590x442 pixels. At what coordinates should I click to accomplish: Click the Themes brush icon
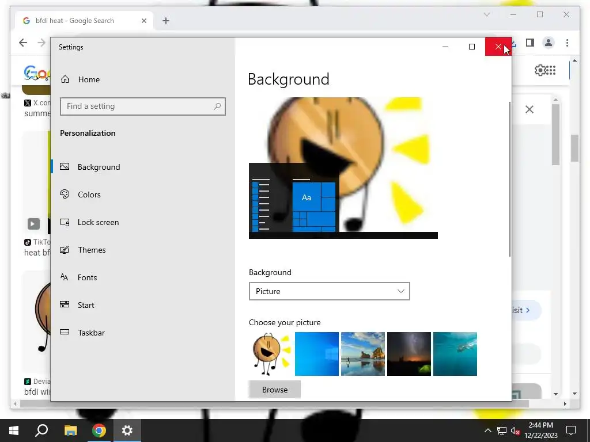(x=65, y=250)
